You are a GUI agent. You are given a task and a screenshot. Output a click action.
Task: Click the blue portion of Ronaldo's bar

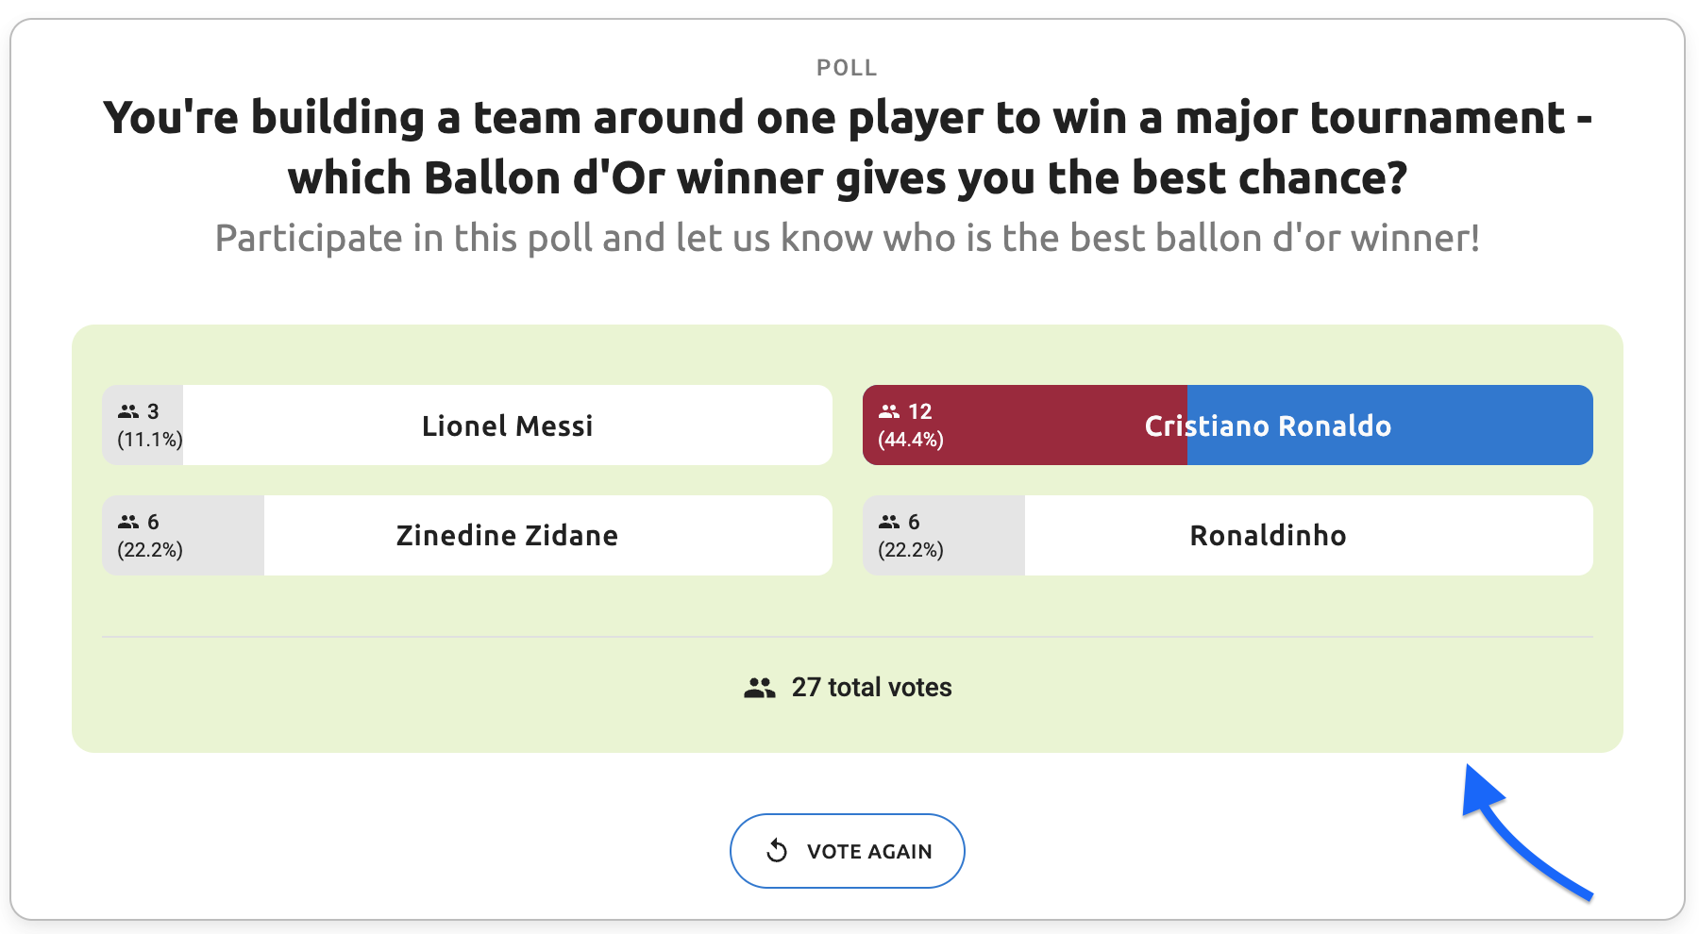point(1491,425)
